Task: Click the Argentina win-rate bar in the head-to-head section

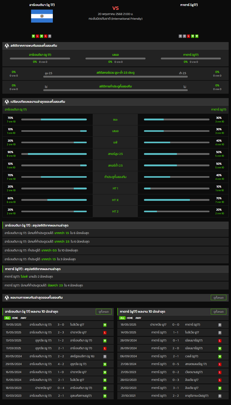Action: [40, 59]
